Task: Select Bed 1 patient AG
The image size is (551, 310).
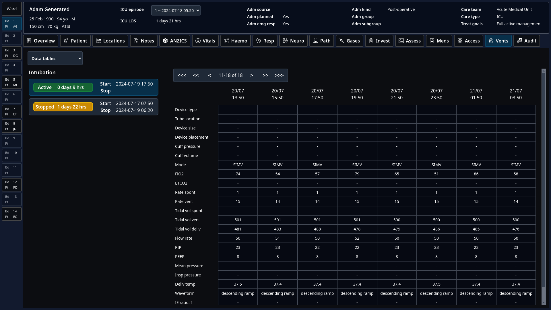Action: pyautogui.click(x=12, y=24)
